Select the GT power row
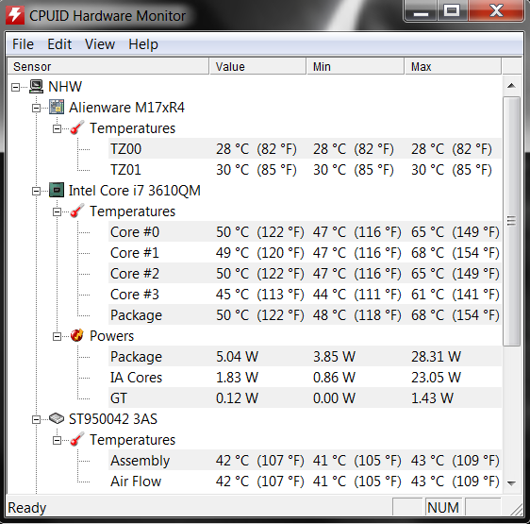This screenshot has height=524, width=530. 305,398
